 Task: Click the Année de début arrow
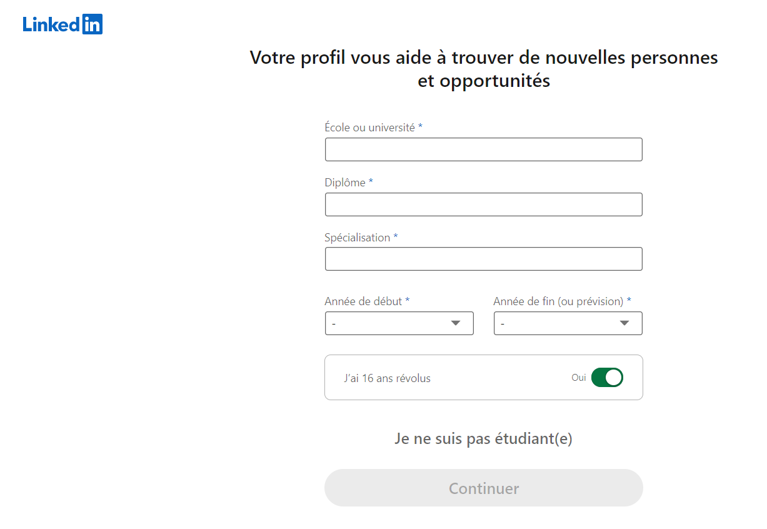click(x=456, y=323)
